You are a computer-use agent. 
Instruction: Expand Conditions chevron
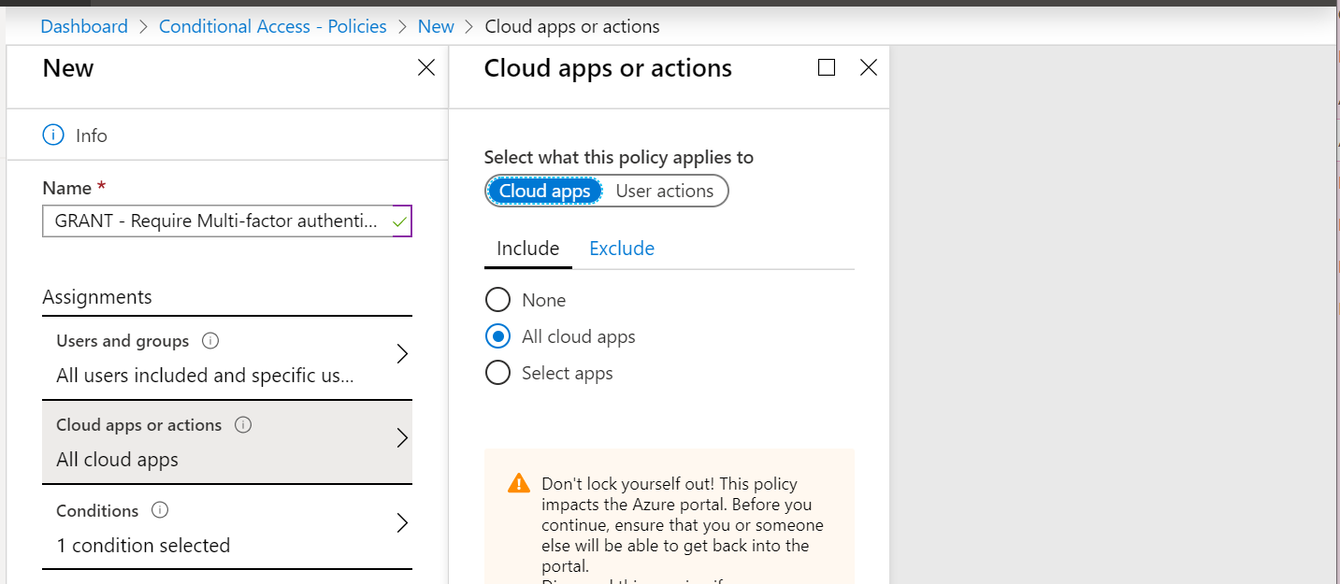click(x=403, y=523)
